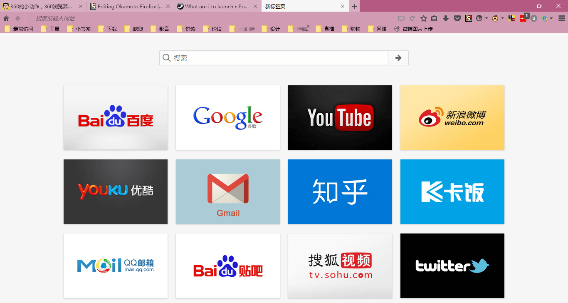Open the 软贱 bookmarks folder
Viewport: 568px width, 303px height.
tap(134, 29)
